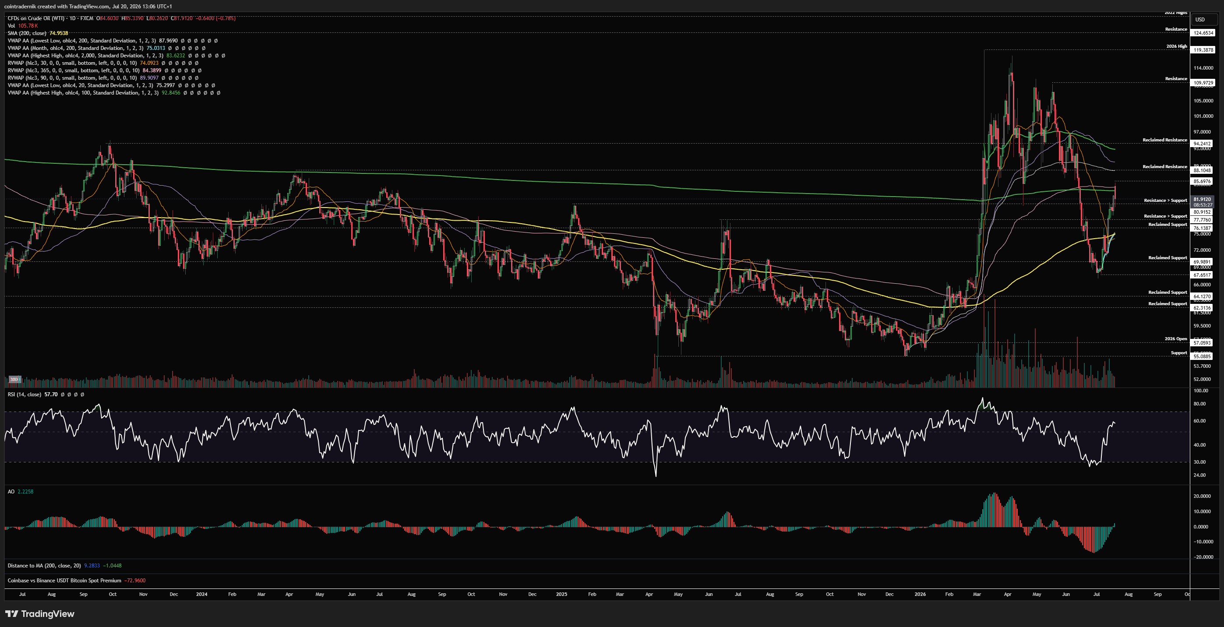Click the TradingView logo at bottom left
Image resolution: width=1224 pixels, height=627 pixels.
point(40,614)
